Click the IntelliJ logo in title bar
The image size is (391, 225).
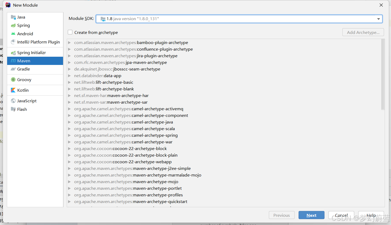tap(8, 5)
